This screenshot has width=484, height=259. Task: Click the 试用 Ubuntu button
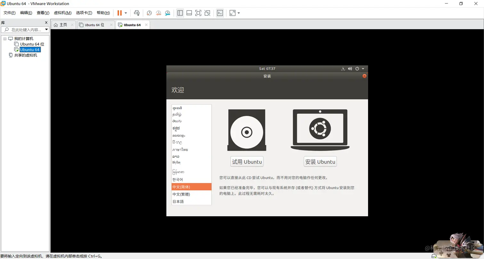(247, 162)
